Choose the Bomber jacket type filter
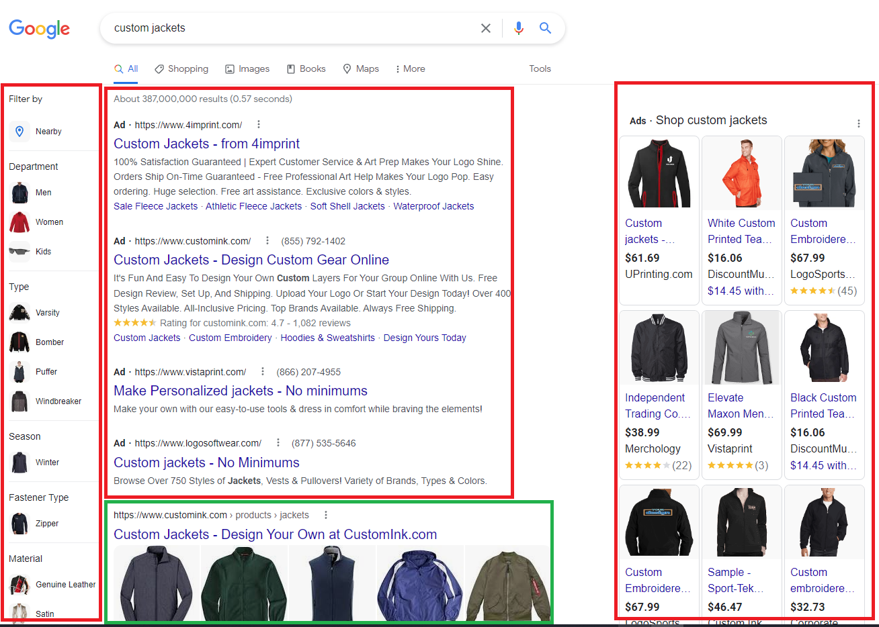Screen dimensions: 879x627 36,342
